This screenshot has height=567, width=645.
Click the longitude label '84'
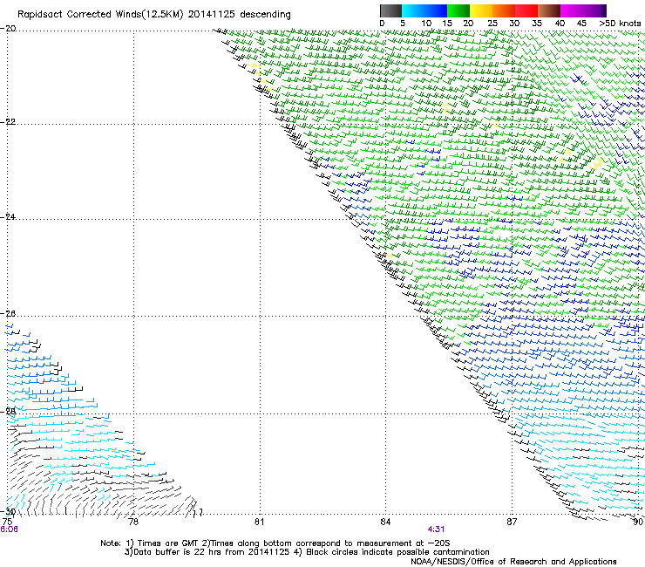[x=385, y=522]
